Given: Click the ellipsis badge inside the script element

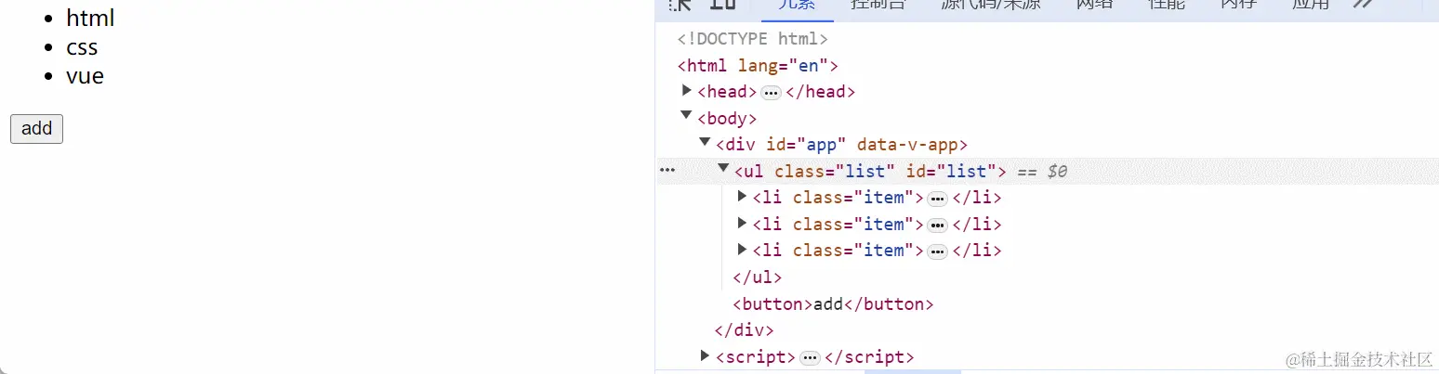Looking at the screenshot, I should click(x=811, y=358).
